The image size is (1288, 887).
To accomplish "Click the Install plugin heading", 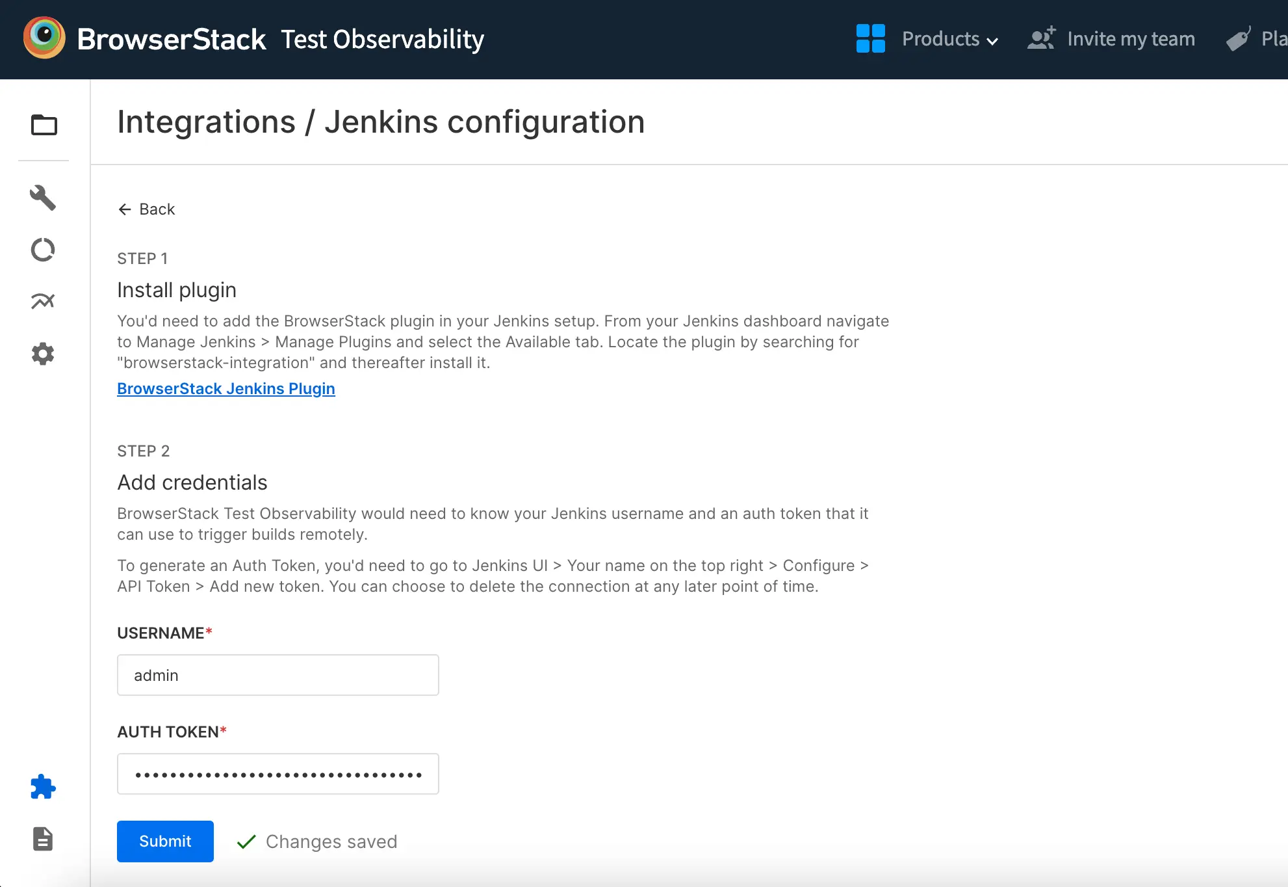I will 177,290.
